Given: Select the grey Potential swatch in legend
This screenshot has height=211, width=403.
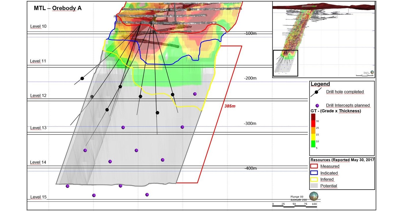Looking at the screenshot, I should [314, 186].
